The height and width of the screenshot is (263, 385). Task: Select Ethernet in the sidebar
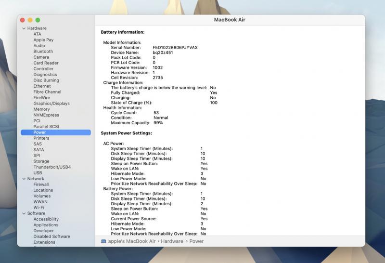42,86
